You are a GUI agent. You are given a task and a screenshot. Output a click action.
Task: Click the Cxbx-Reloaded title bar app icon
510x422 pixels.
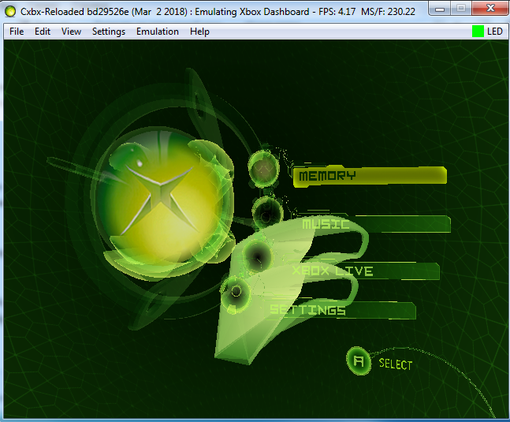(10, 12)
